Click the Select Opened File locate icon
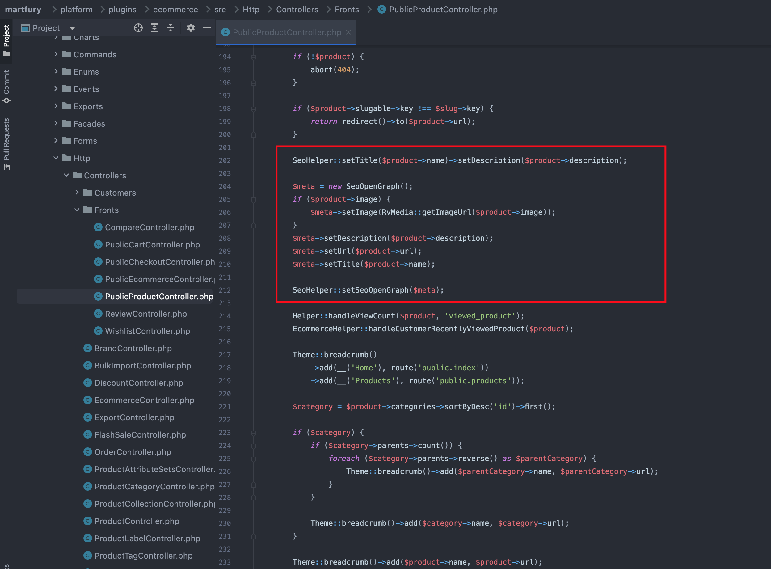The image size is (771, 569). [x=138, y=28]
